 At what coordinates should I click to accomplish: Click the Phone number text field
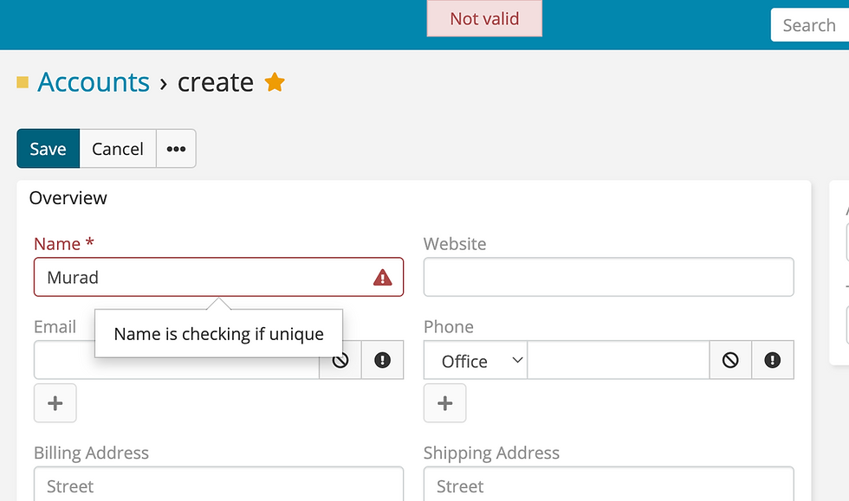pos(618,361)
